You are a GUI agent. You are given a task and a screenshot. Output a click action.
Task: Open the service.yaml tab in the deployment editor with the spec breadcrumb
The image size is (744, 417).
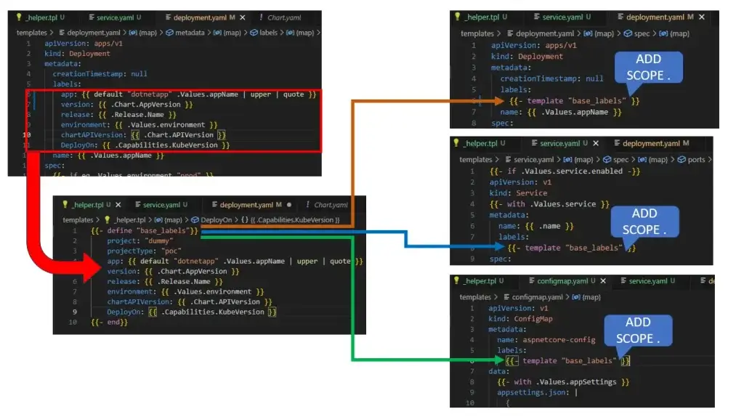tap(563, 17)
